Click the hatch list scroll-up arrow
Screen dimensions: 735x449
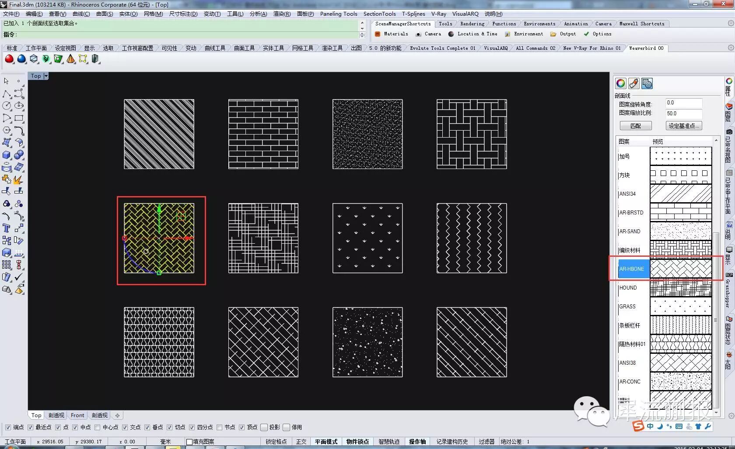[x=716, y=140]
